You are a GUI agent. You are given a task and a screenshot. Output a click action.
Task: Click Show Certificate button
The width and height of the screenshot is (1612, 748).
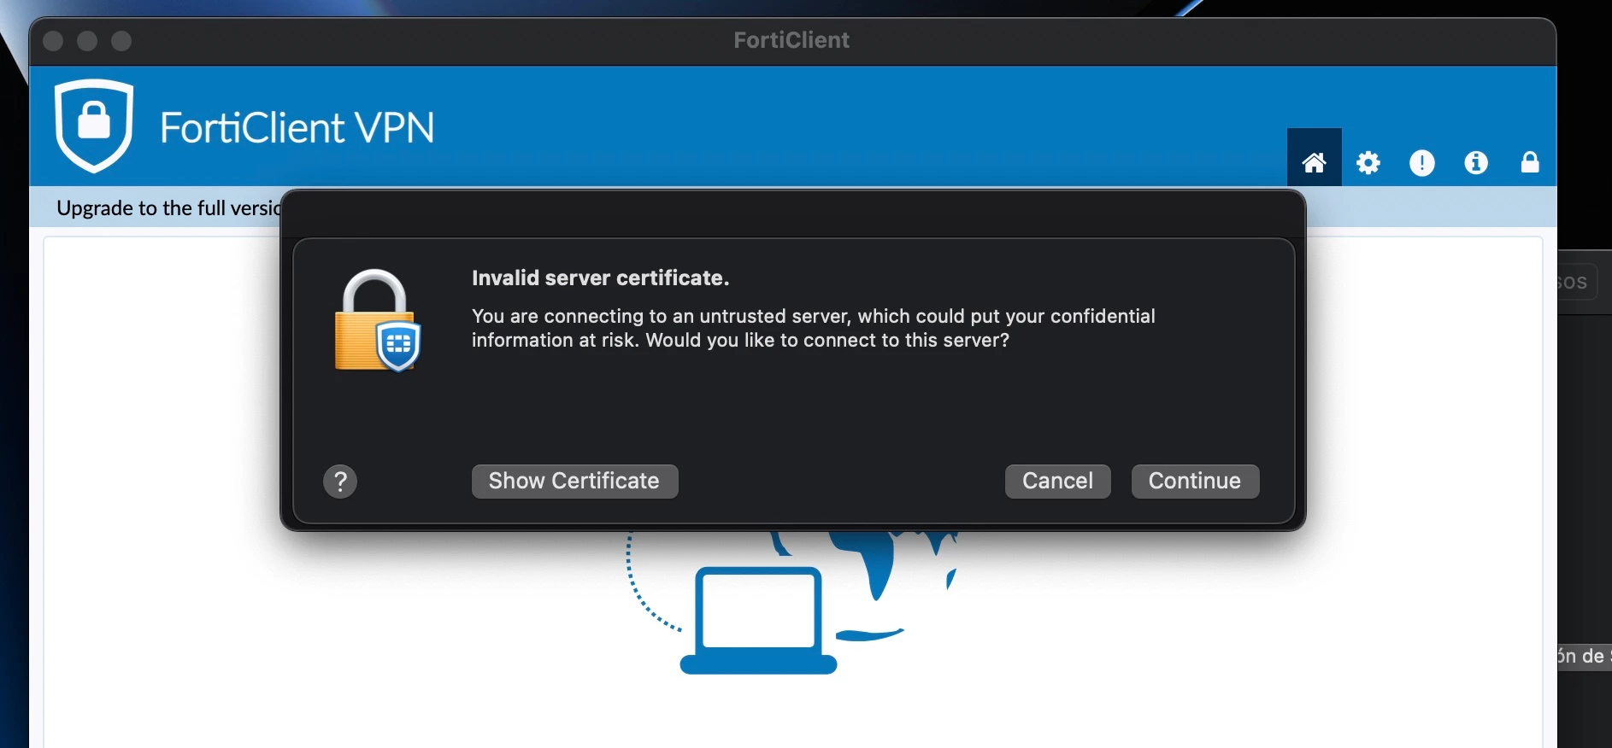574,481
